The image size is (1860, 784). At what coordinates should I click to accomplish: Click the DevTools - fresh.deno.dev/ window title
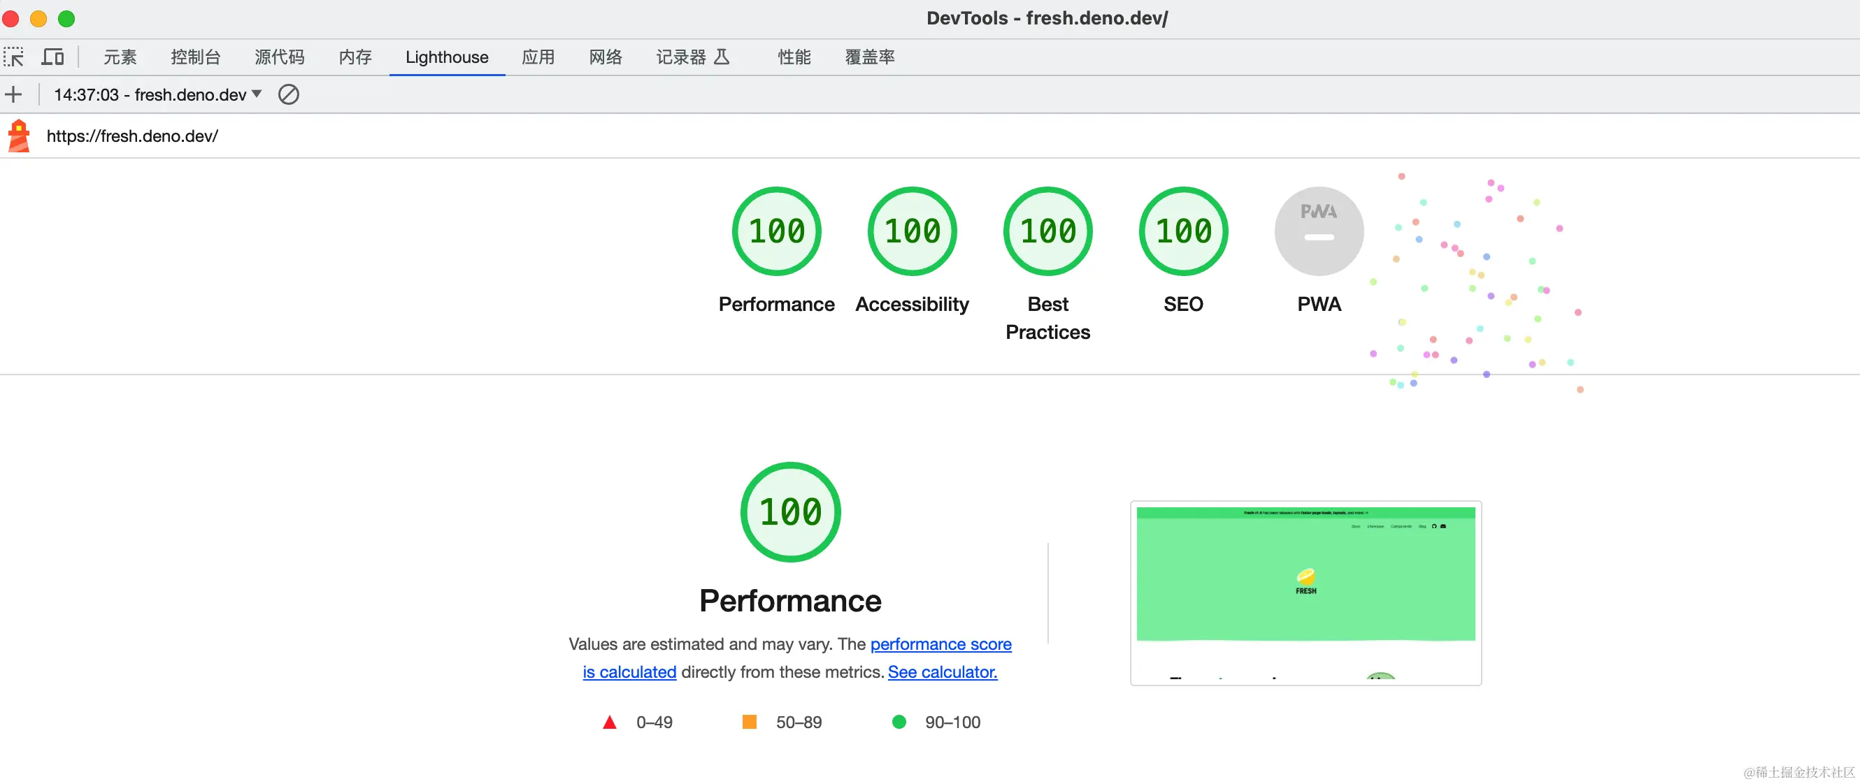click(1047, 18)
